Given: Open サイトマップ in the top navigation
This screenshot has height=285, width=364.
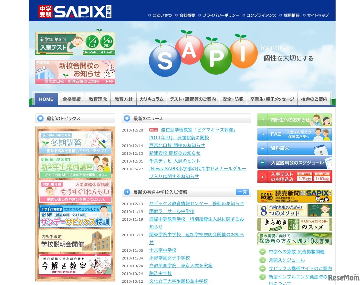Looking at the screenshot, I should click(x=318, y=15).
